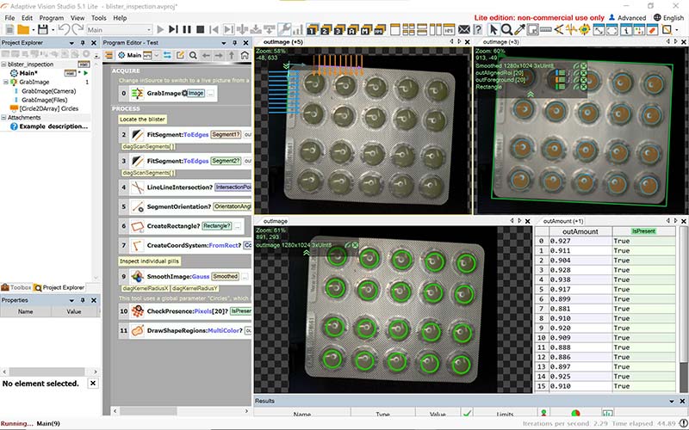Stop the program with the Stop button
This screenshot has height=430, width=689.
click(201, 30)
